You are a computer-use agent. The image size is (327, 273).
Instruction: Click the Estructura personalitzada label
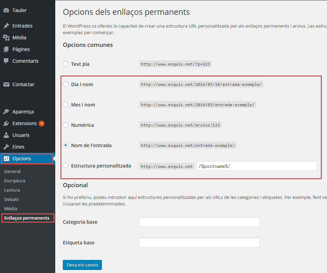click(101, 166)
